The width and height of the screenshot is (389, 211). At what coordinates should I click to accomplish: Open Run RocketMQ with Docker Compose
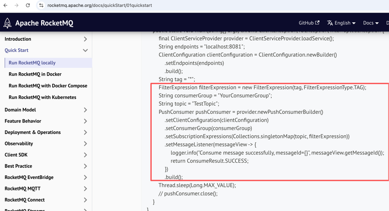pyautogui.click(x=48, y=86)
